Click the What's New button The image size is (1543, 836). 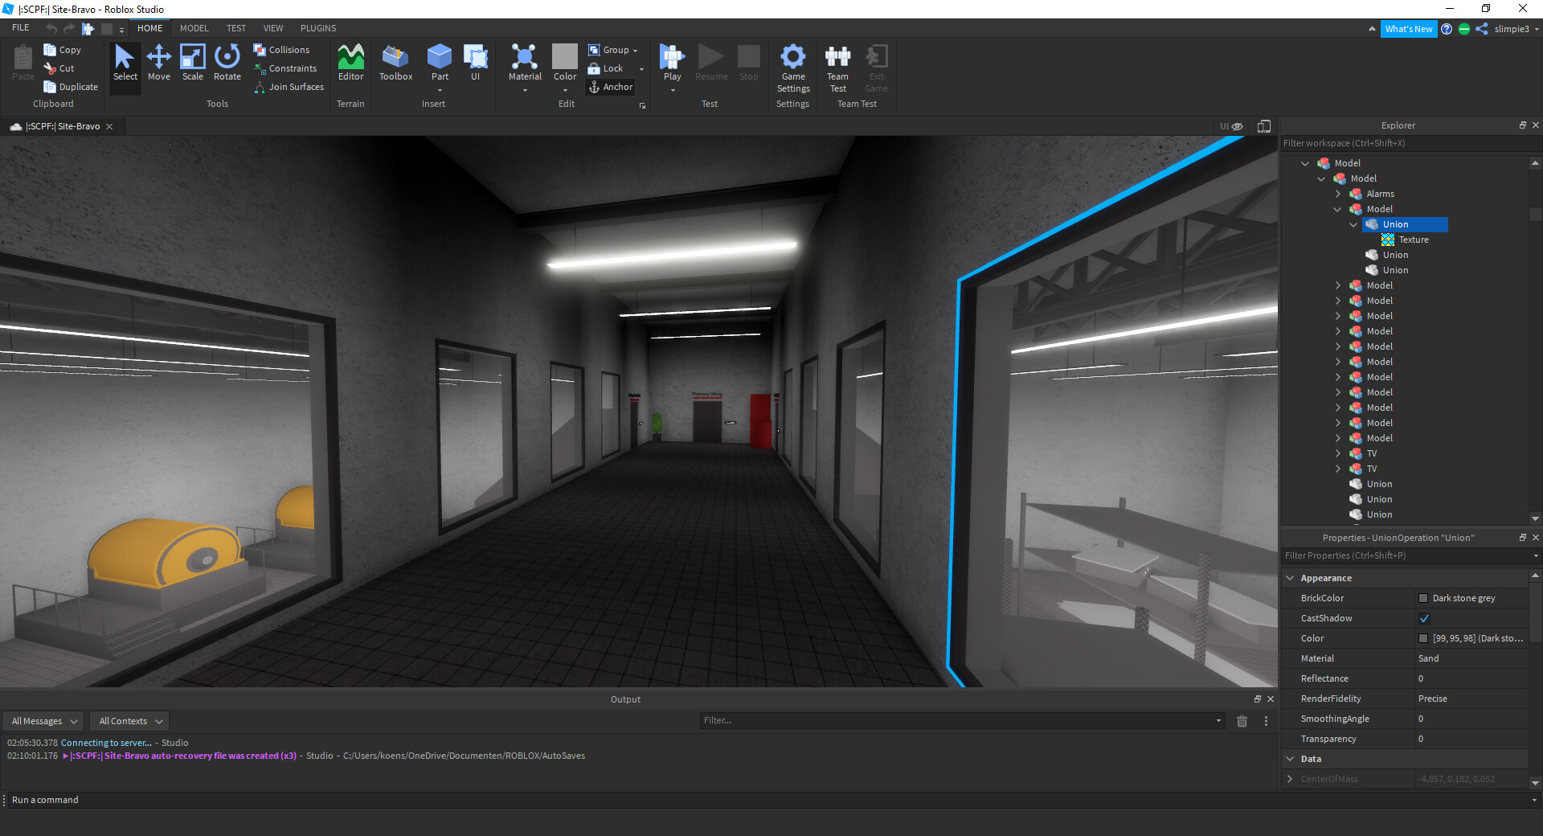click(x=1409, y=29)
